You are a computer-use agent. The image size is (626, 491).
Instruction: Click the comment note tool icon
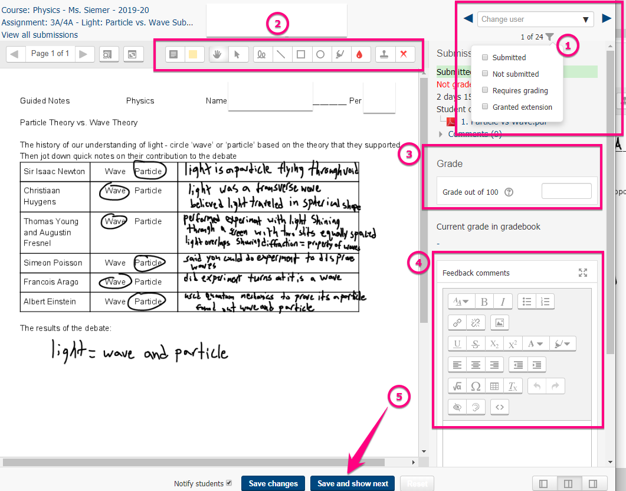(x=173, y=54)
